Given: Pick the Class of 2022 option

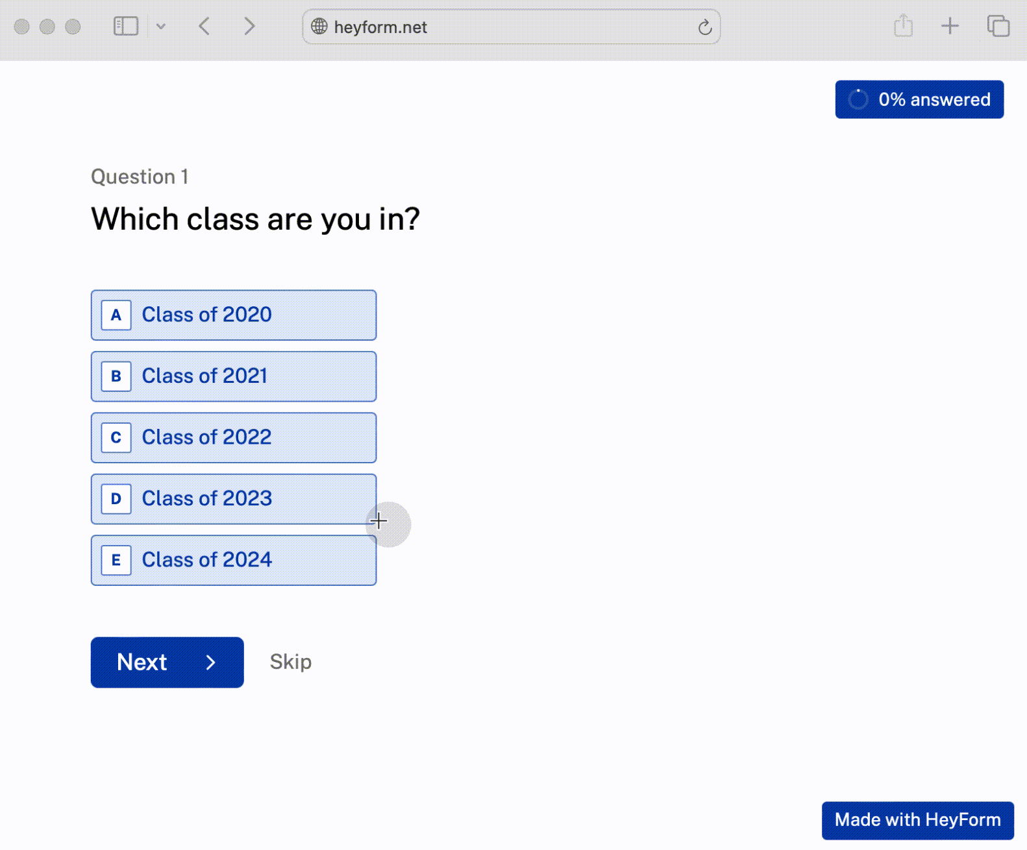Looking at the screenshot, I should 234,438.
